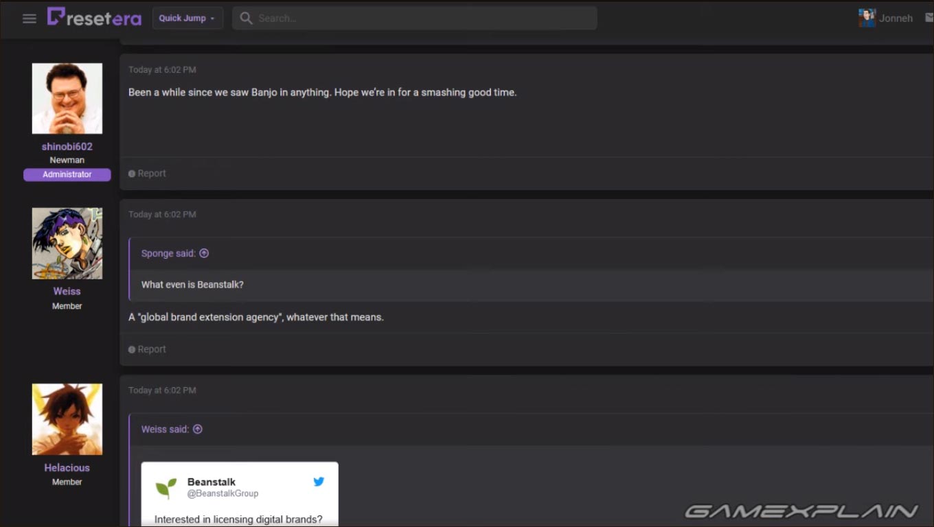
Task: Report shinobi602's Banjo post
Action: (148, 174)
